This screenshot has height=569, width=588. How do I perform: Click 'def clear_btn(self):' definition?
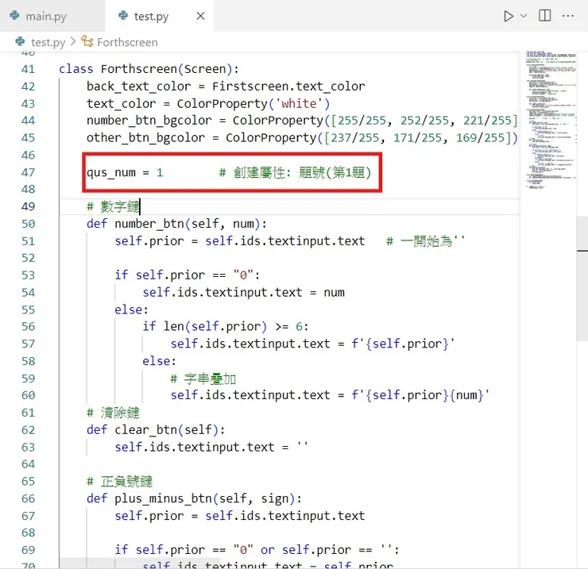(156, 430)
